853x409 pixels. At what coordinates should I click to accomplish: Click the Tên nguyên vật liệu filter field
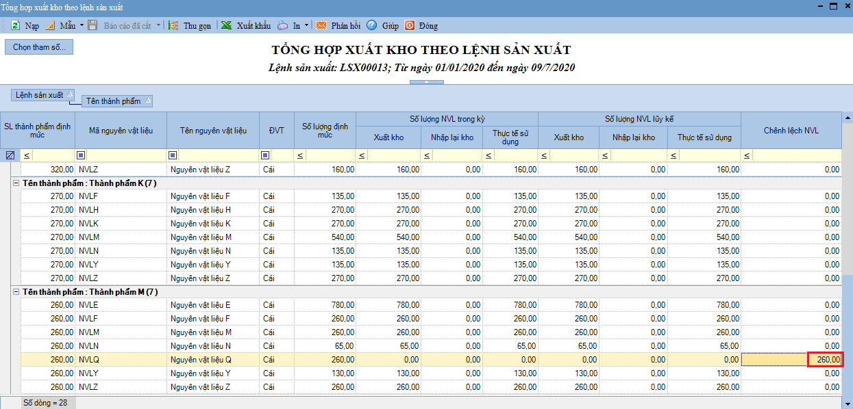[x=218, y=155]
